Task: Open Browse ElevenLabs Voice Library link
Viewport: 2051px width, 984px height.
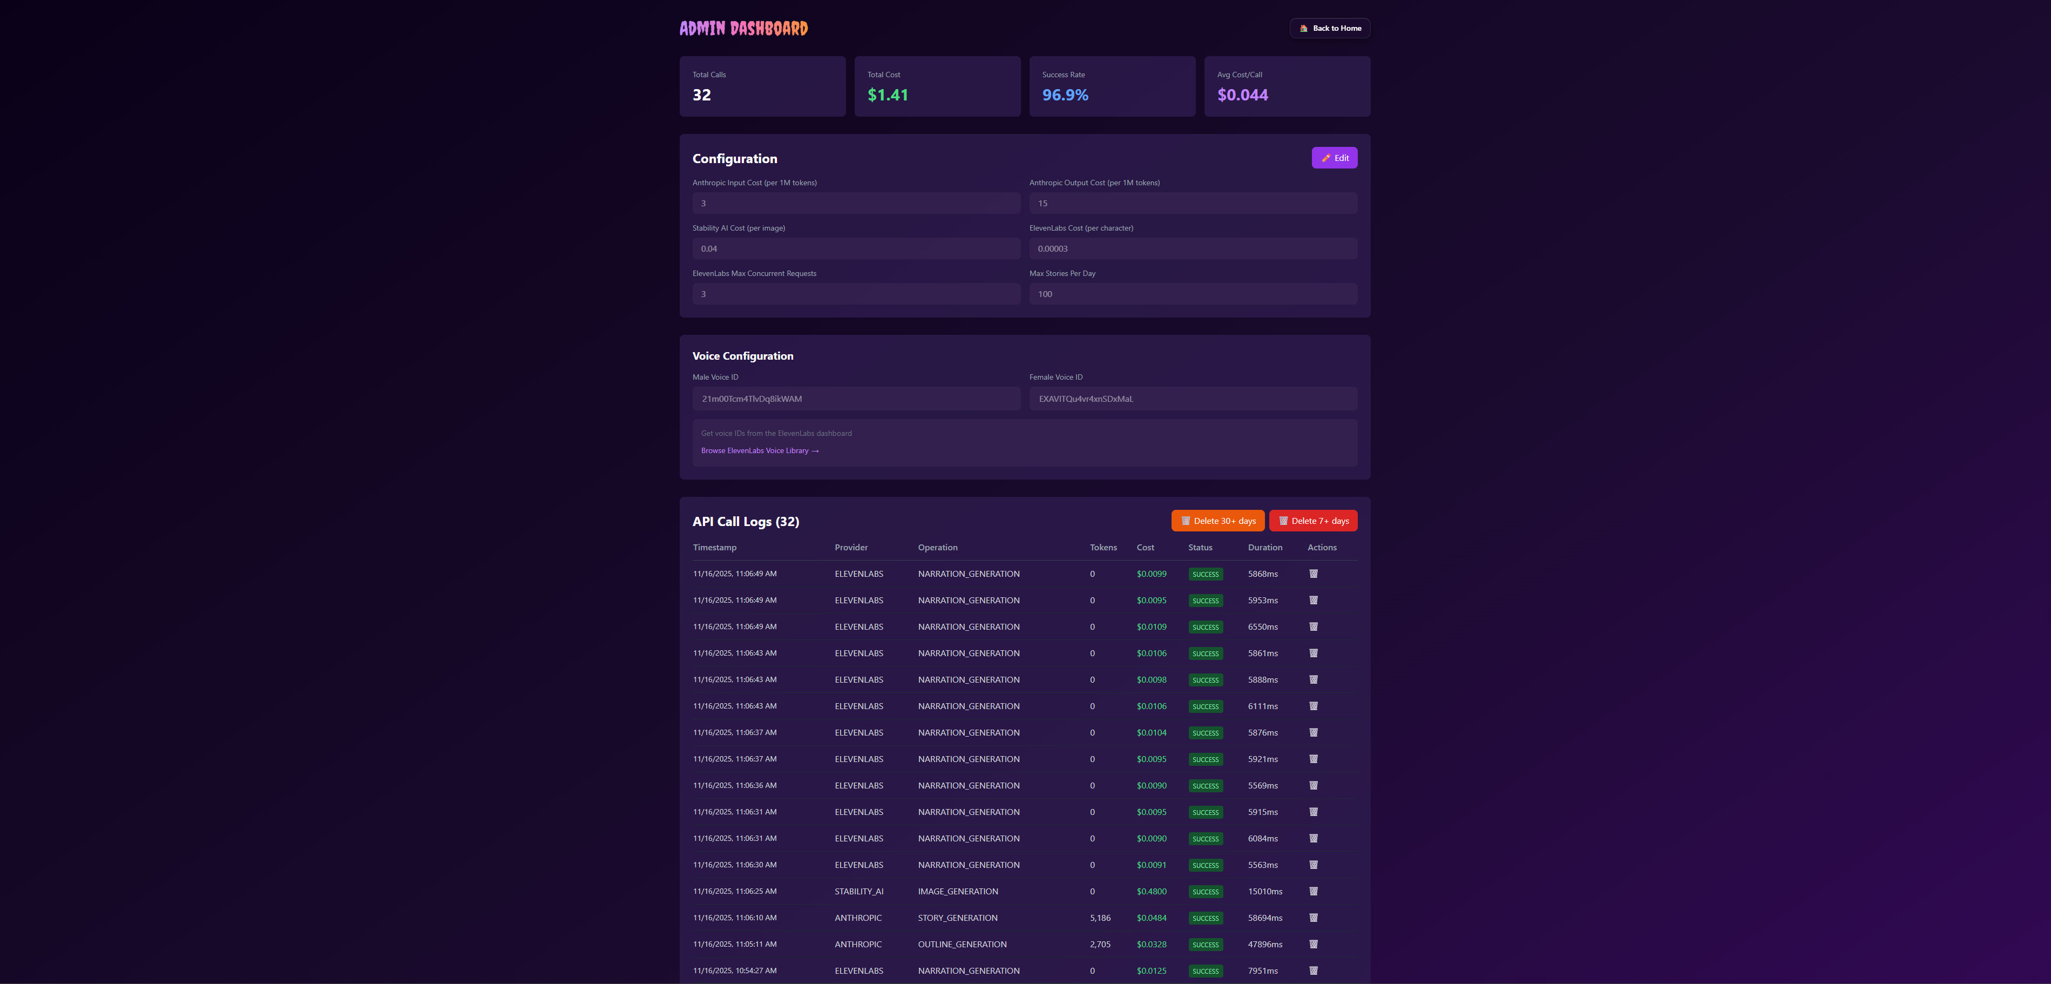Action: tap(760, 451)
